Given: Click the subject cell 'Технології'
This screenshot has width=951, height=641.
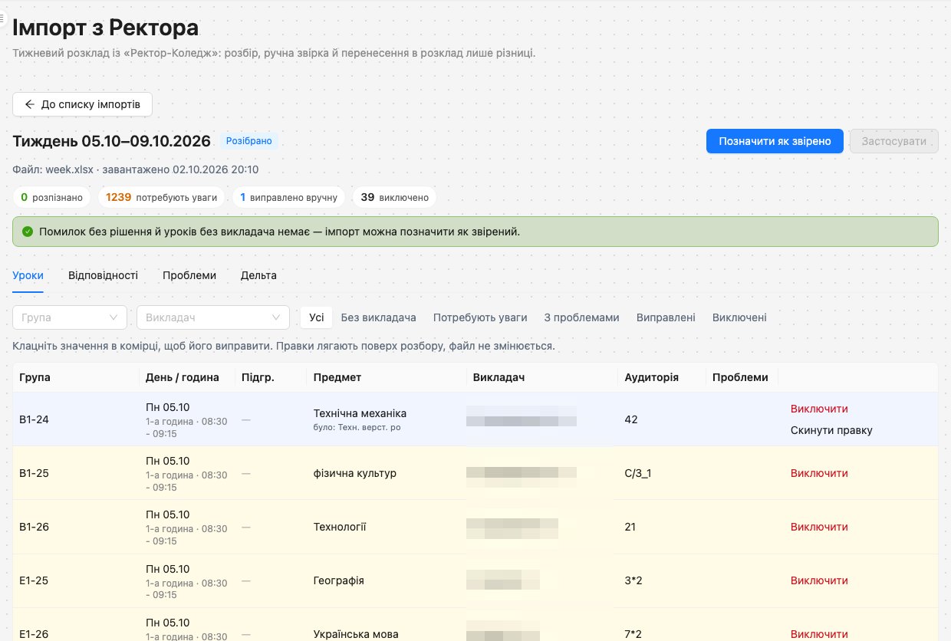Looking at the screenshot, I should point(340,527).
